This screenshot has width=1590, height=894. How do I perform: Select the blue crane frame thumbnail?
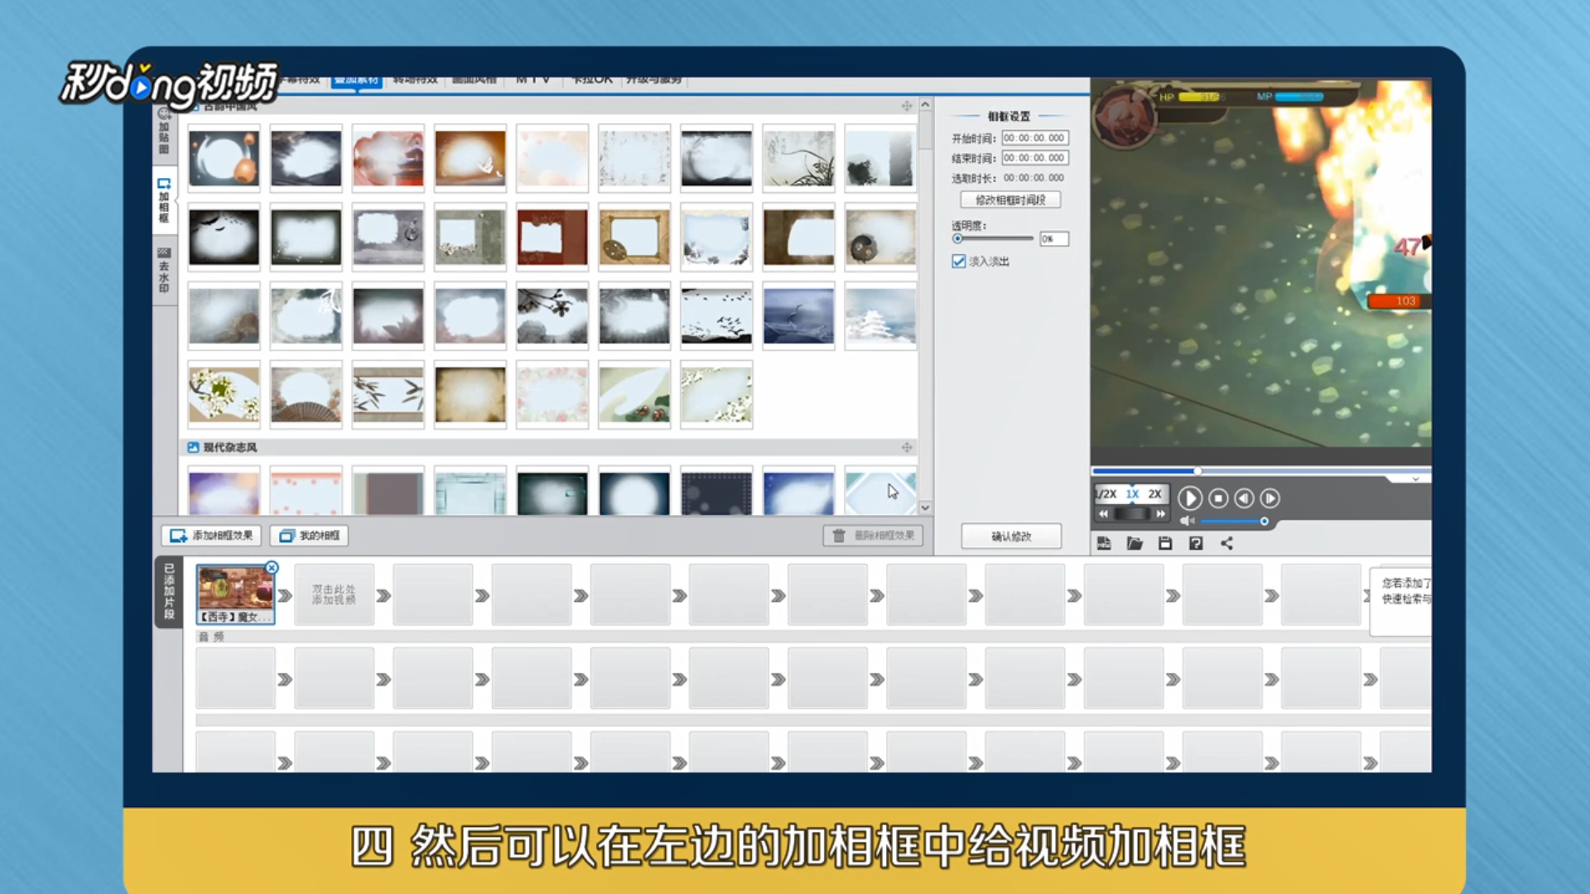pos(798,315)
